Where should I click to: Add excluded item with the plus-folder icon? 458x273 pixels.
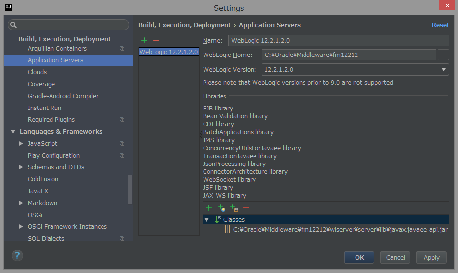tap(234, 208)
